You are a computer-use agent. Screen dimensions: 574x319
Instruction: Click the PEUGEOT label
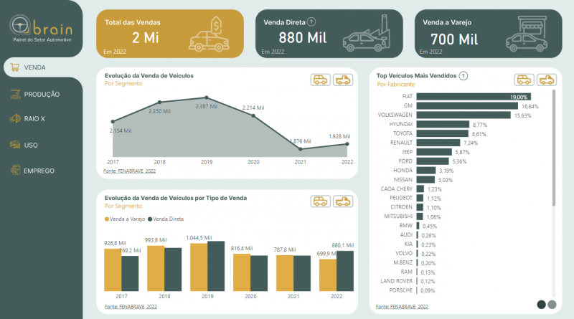click(401, 198)
